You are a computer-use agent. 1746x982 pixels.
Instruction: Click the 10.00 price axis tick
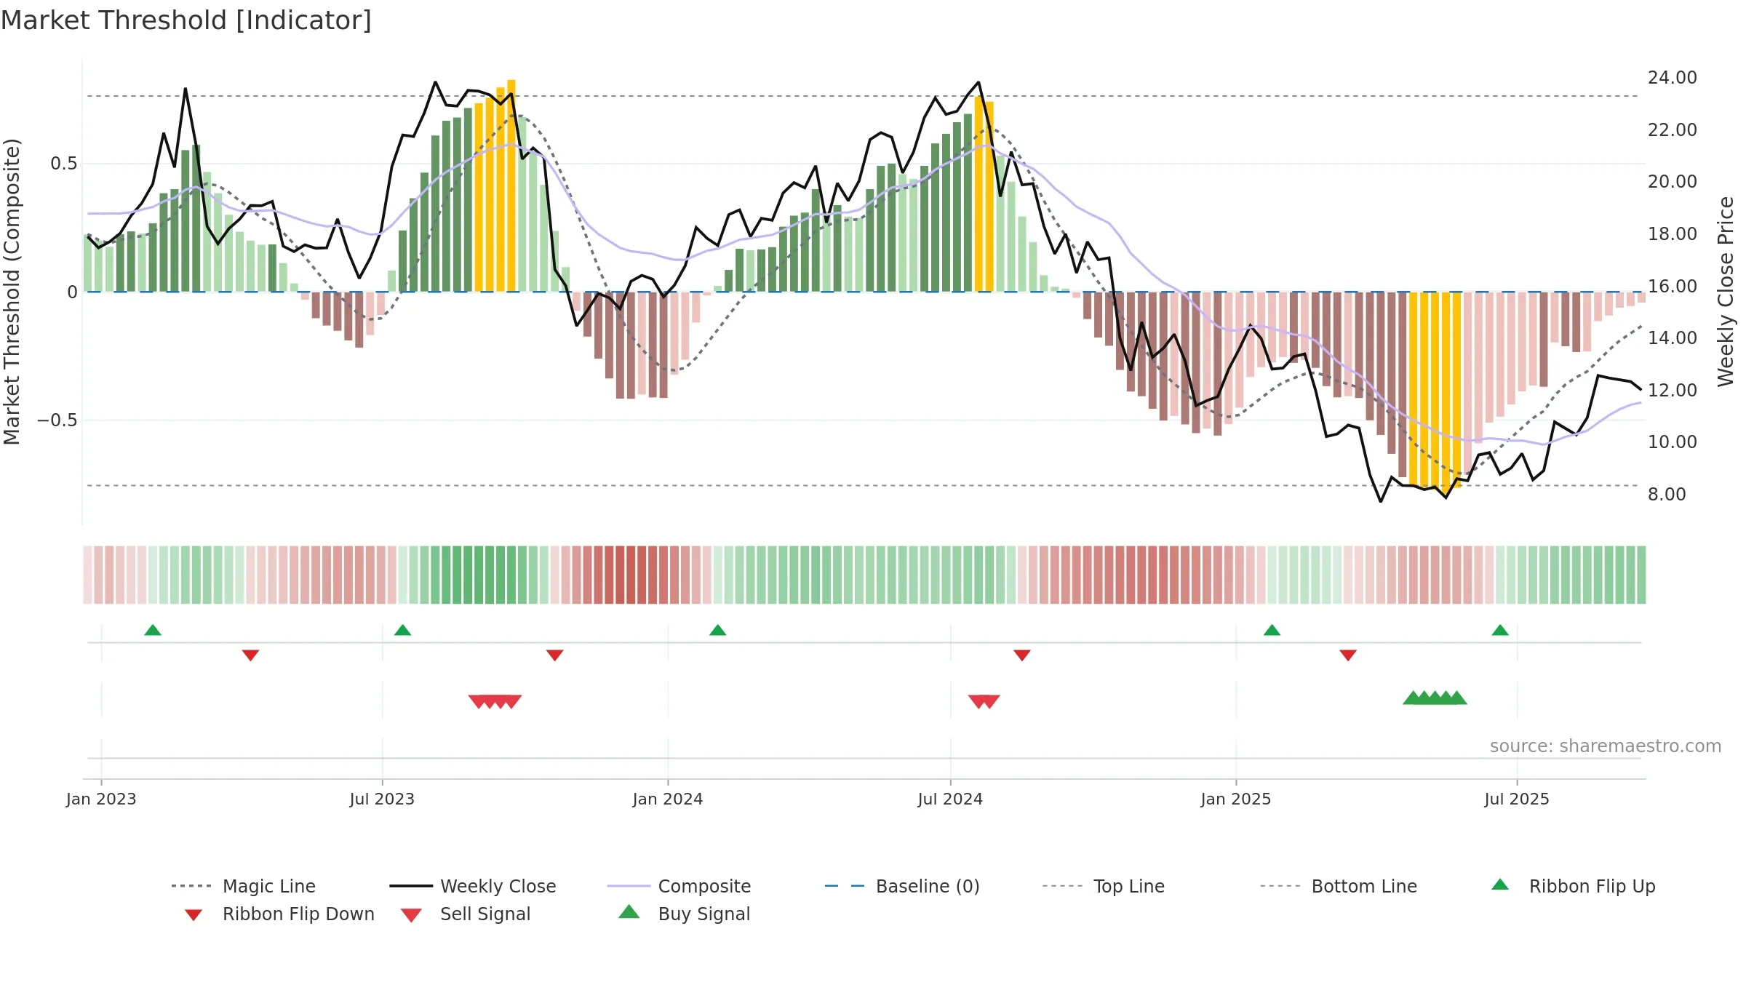pos(1673,442)
